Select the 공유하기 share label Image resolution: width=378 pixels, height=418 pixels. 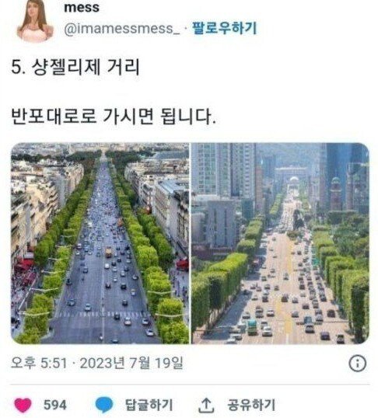coord(251,405)
